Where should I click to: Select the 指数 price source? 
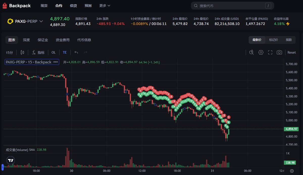289,40
